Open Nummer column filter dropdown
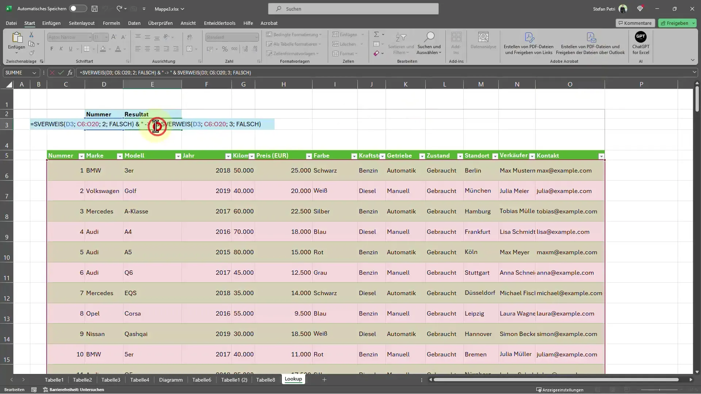Screen dimensions: 701x394 [81, 156]
